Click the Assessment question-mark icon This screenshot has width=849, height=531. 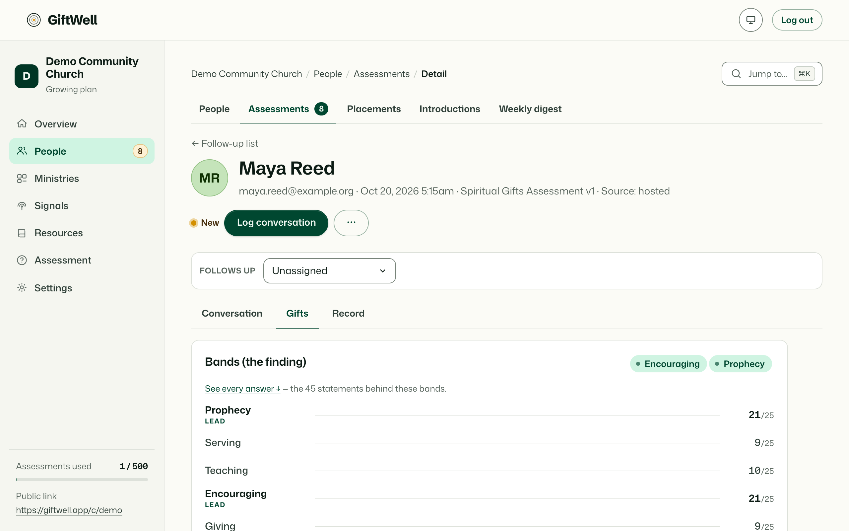pos(22,260)
